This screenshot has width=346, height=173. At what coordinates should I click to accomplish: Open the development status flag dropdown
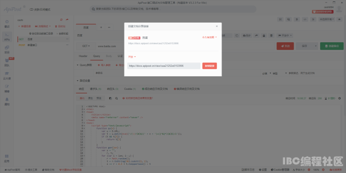point(285,36)
